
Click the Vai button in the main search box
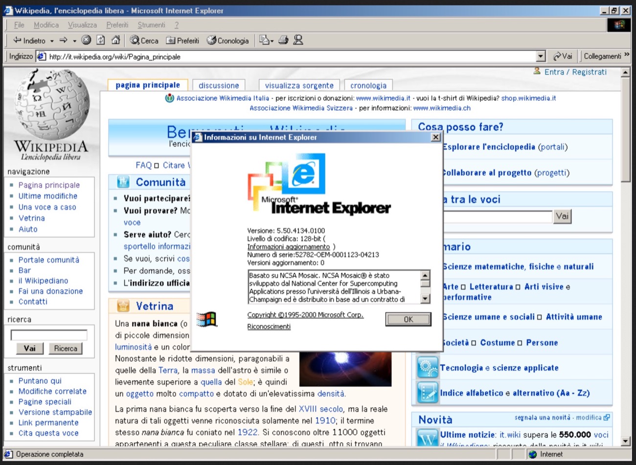pos(563,216)
